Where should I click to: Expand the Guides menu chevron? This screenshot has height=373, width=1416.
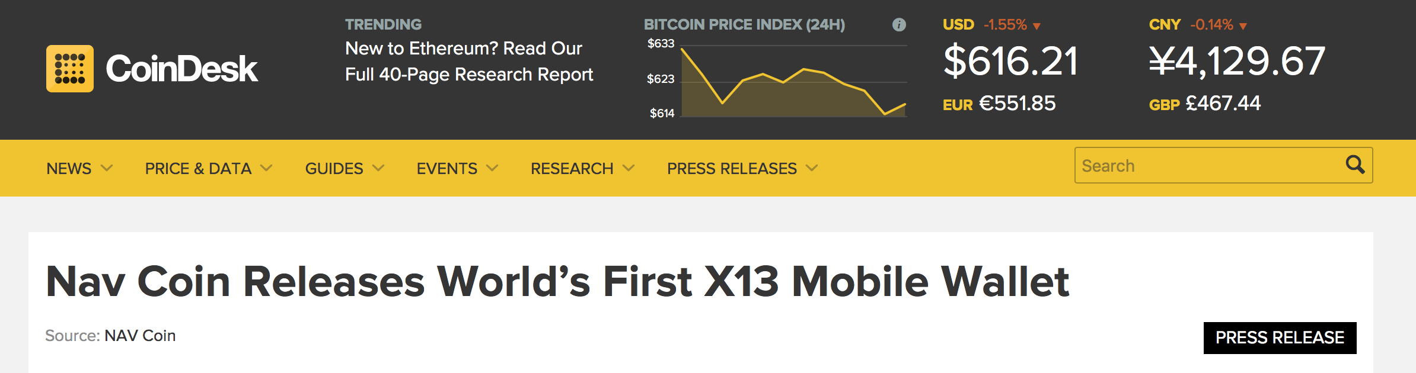pyautogui.click(x=378, y=168)
